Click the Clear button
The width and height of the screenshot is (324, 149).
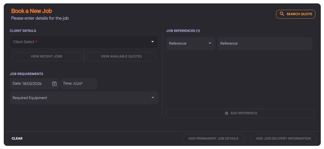click(x=17, y=139)
